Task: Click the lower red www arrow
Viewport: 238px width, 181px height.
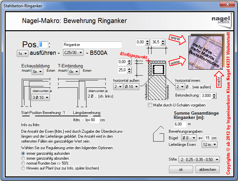Action: point(175,61)
